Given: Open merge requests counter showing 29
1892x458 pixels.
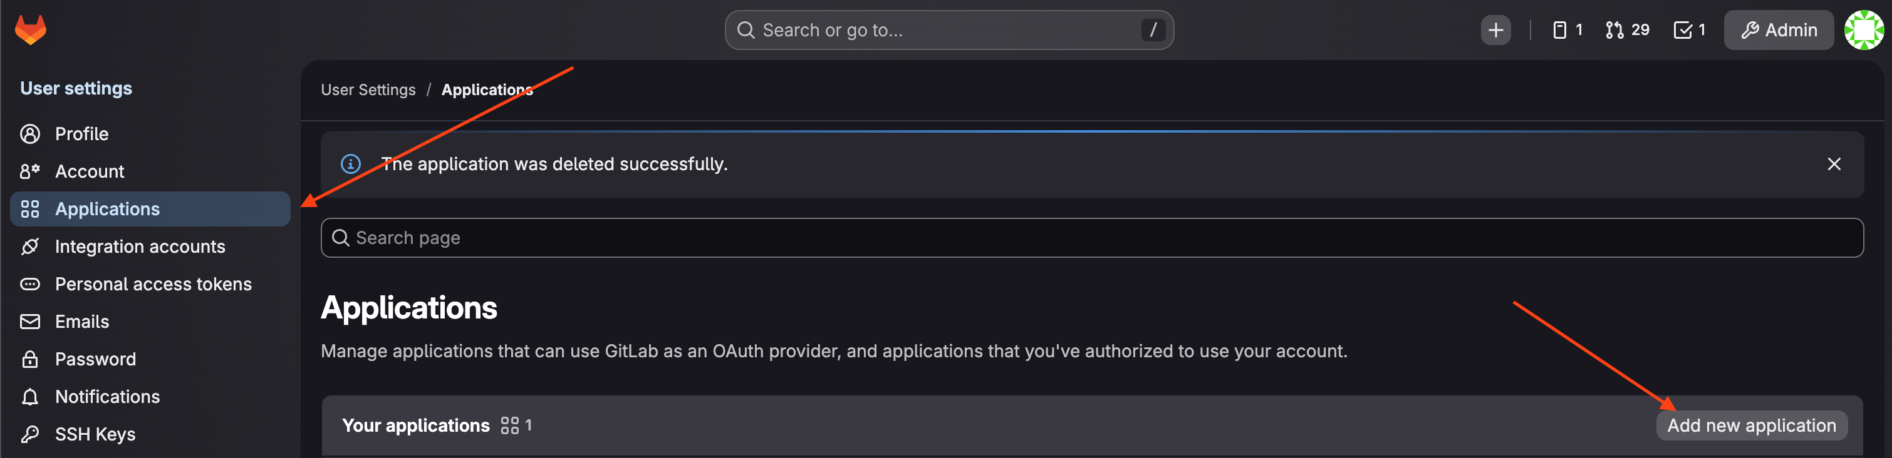Looking at the screenshot, I should click(x=1628, y=30).
